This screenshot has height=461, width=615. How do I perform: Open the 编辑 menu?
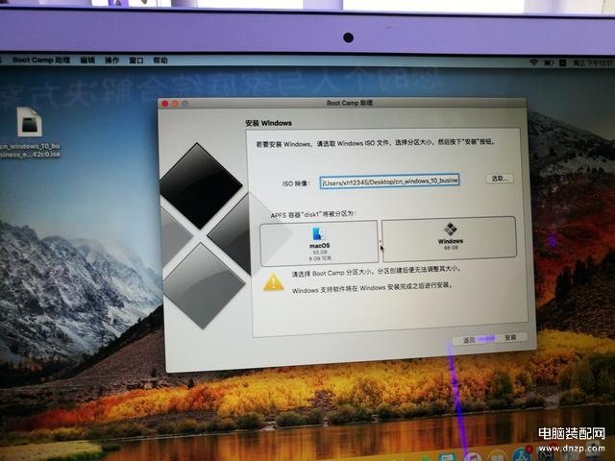point(87,60)
